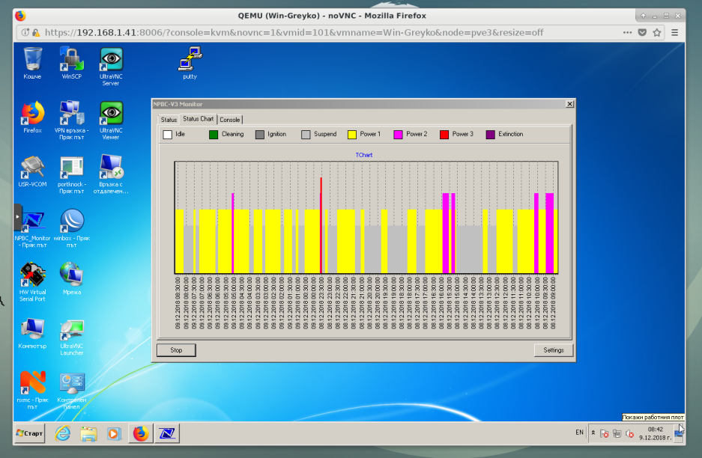Switch to the Status tab

tap(169, 120)
